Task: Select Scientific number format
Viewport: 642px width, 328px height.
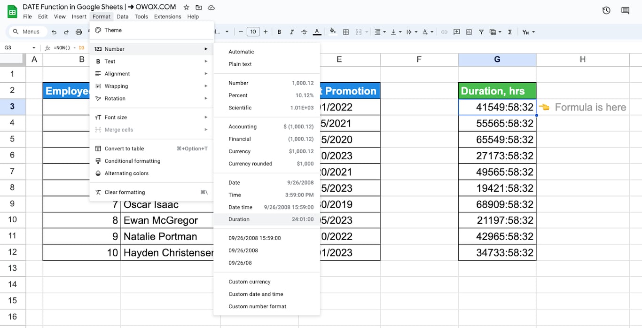Action: (267, 108)
